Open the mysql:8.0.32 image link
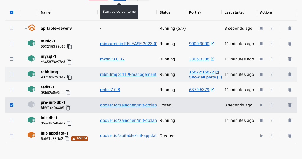Screen dimensions: 302x159 pos(112,59)
